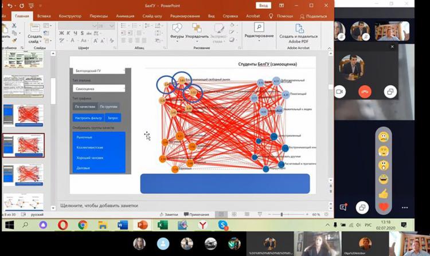The image size is (430, 256).
Task: Adjust the zoom slider in status bar
Action: pyautogui.click(x=281, y=214)
